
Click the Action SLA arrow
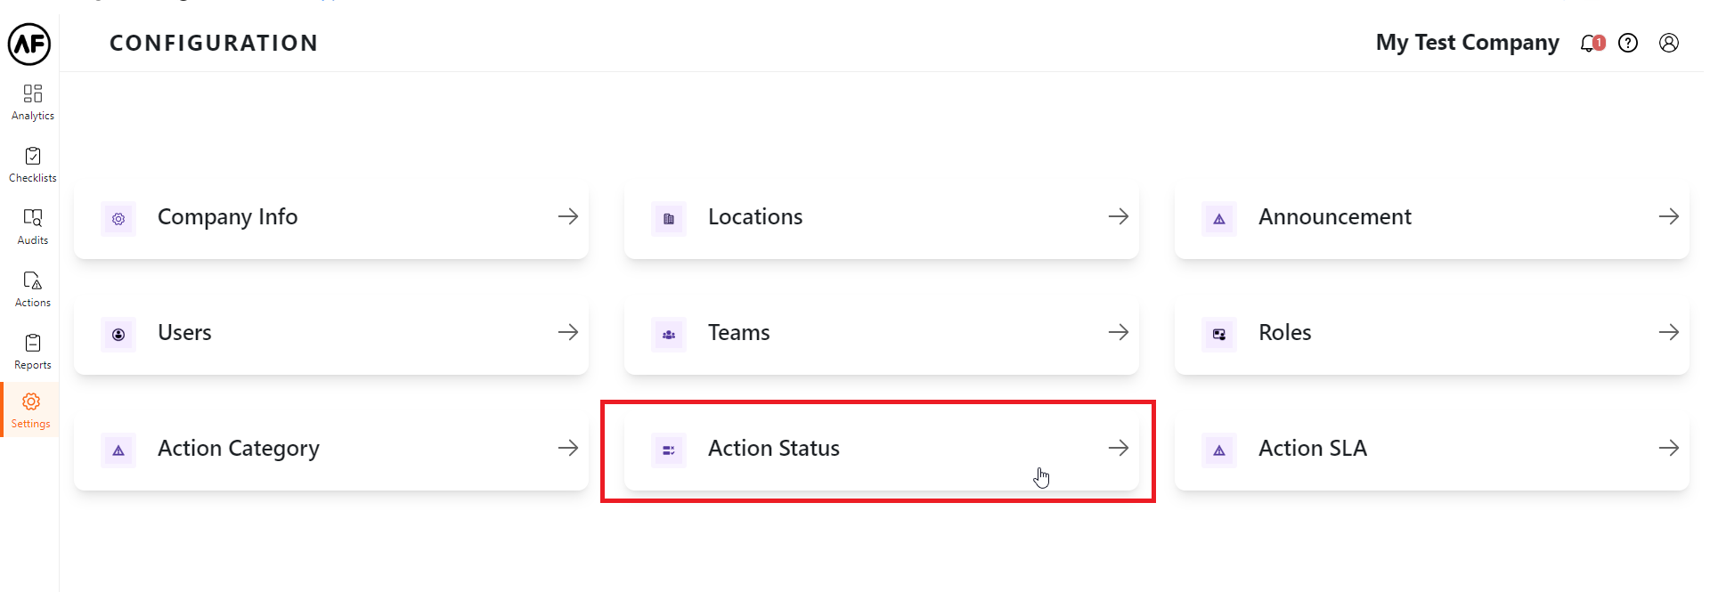tap(1668, 448)
